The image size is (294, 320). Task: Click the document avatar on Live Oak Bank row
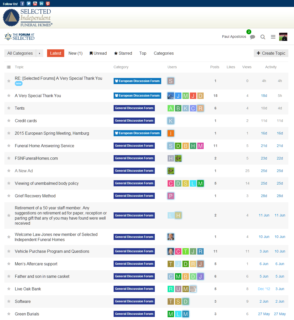[193, 289]
